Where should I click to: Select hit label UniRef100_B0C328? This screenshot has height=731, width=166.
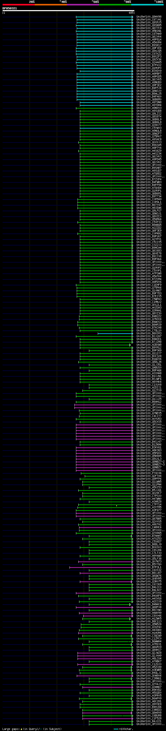click(x=149, y=356)
